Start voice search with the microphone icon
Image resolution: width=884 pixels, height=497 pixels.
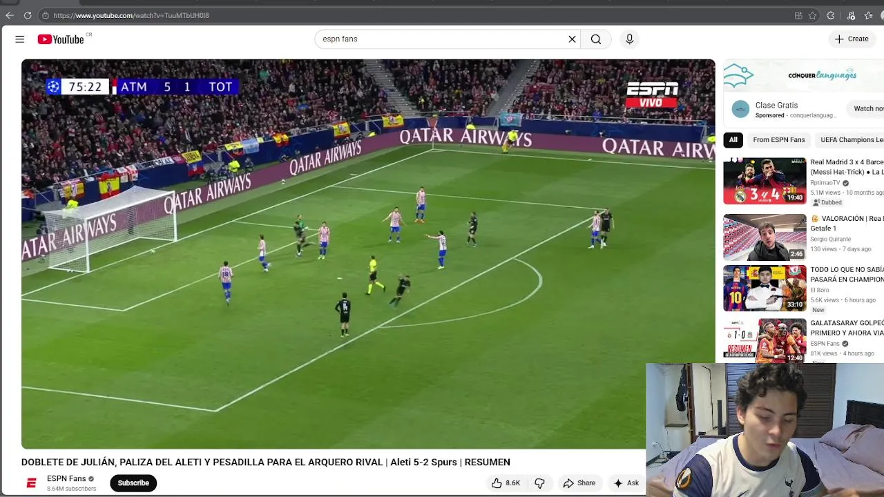629,39
